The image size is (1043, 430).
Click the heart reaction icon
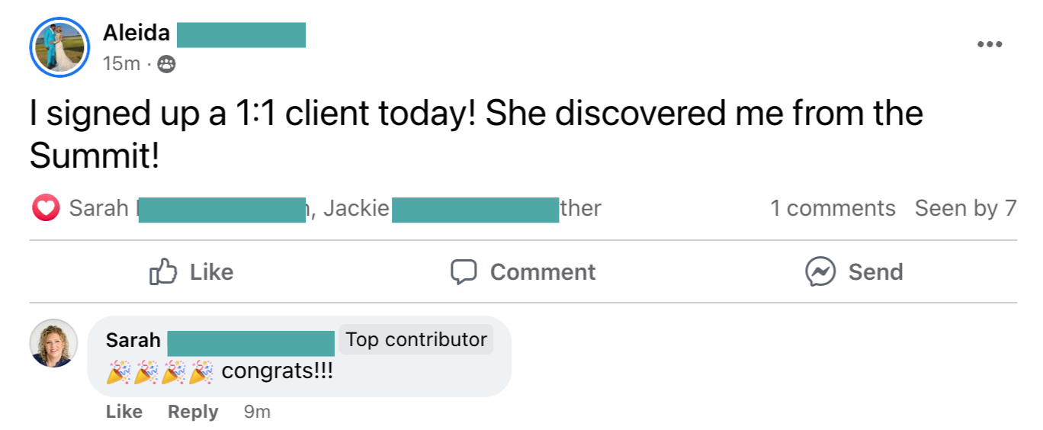46,208
